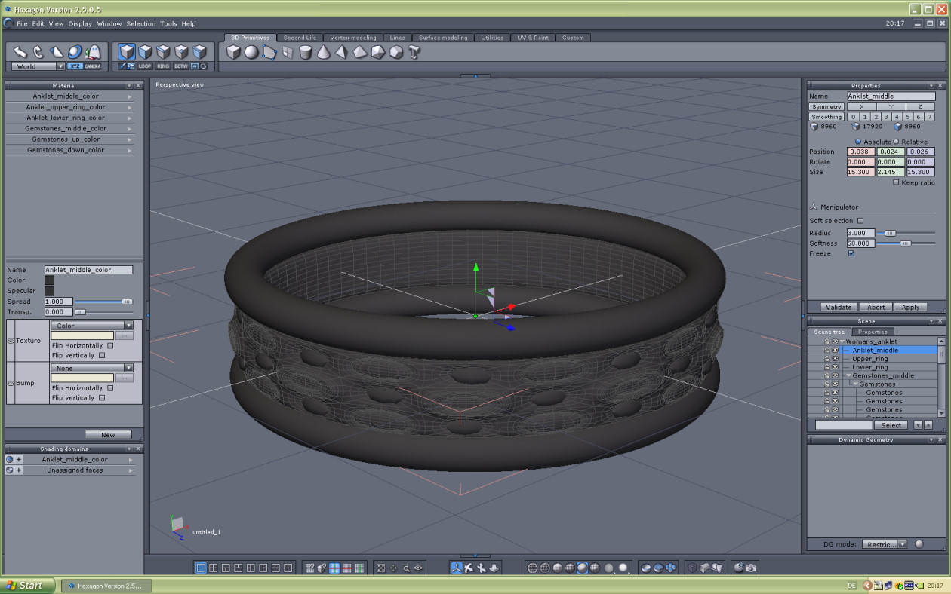Click the eye view-settings icon
The height and width of the screenshot is (594, 951).
[x=418, y=568]
